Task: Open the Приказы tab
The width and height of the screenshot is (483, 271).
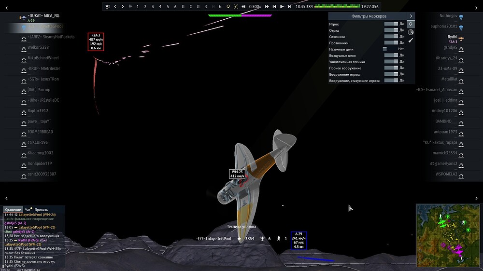Action: point(41,209)
